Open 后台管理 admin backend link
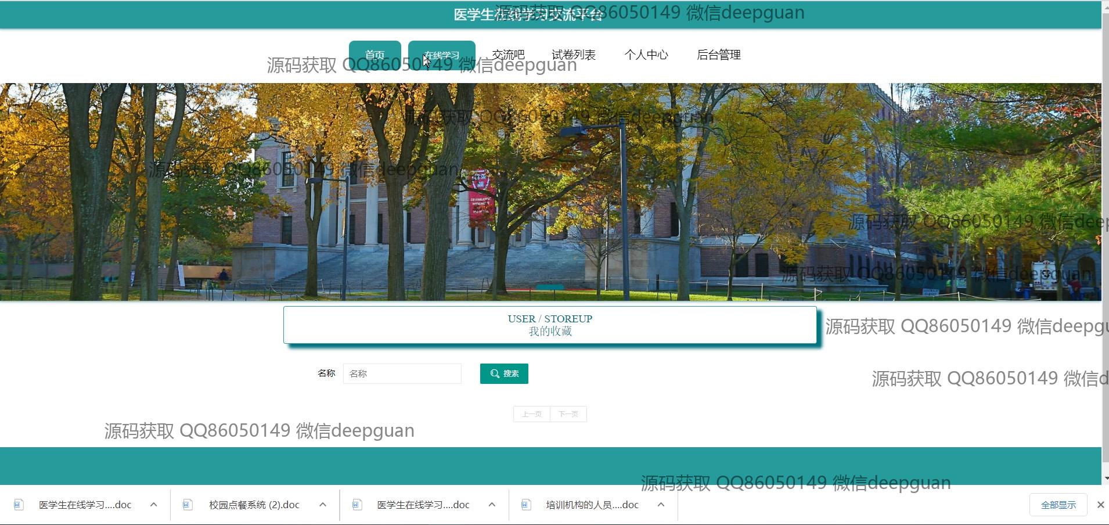Viewport: 1109px width, 525px height. click(718, 55)
